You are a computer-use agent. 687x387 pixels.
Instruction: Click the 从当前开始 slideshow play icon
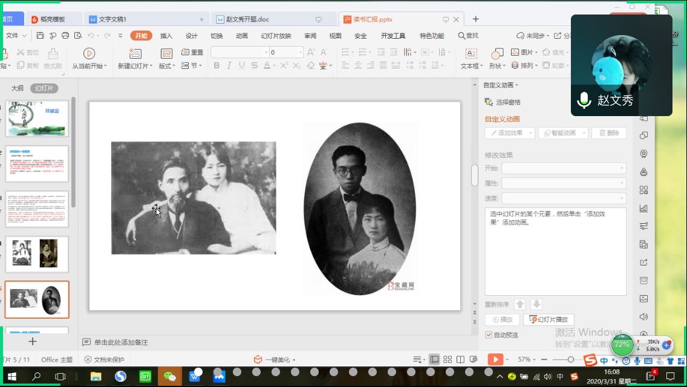click(89, 53)
